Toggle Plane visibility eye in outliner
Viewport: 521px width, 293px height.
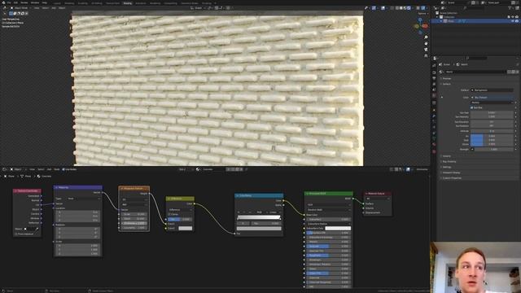[512, 21]
